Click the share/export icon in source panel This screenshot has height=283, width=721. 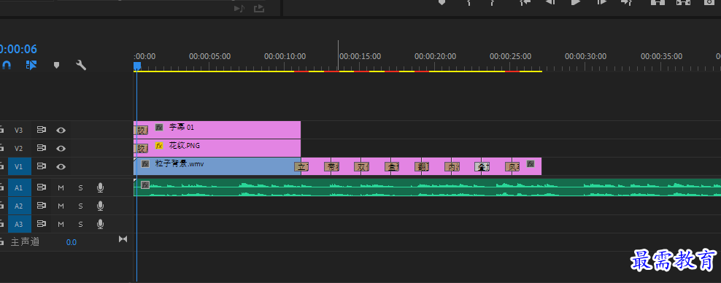click(259, 8)
